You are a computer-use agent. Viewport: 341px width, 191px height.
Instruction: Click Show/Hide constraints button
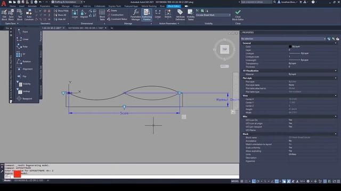pos(61,11)
